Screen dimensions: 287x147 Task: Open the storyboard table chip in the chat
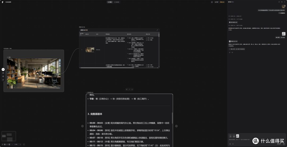point(233,41)
